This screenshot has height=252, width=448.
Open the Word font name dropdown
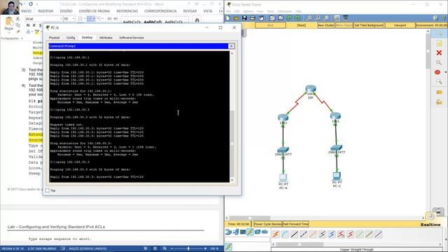[61, 19]
